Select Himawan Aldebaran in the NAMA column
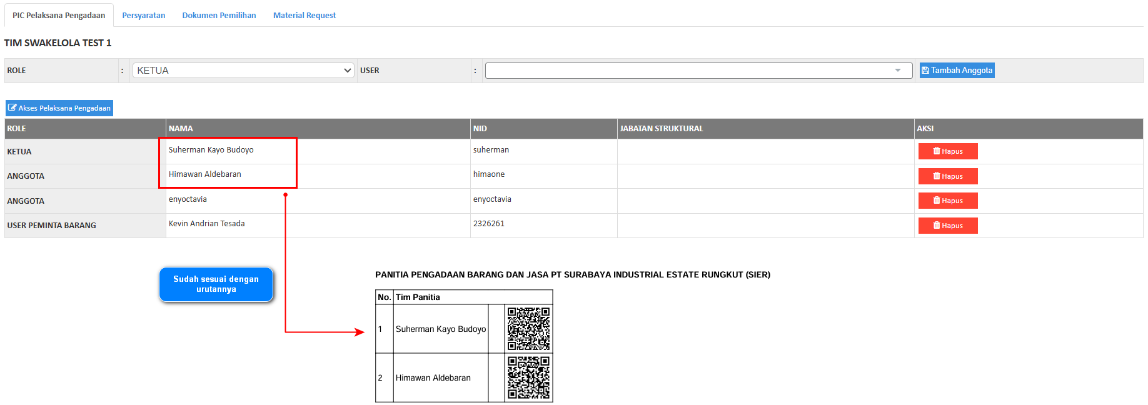This screenshot has width=1148, height=405. (204, 174)
